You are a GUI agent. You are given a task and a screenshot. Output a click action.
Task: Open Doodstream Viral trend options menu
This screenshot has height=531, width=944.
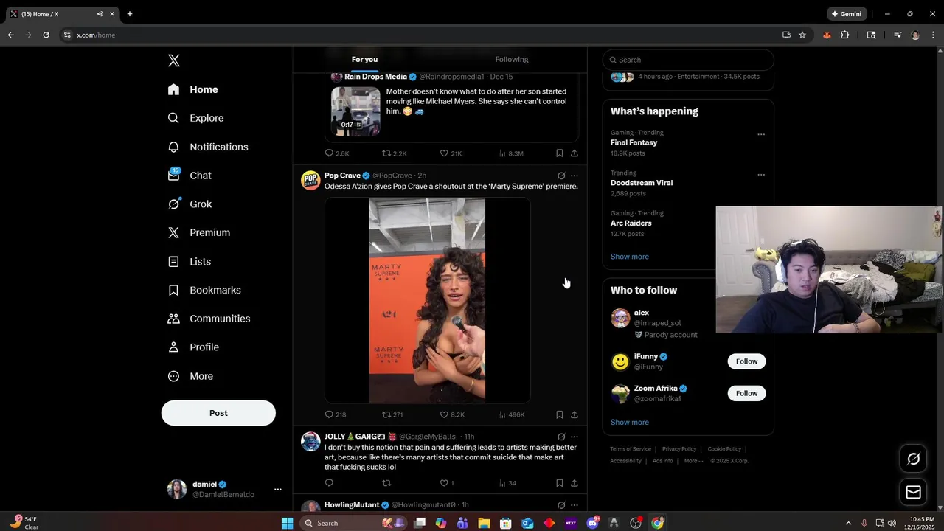click(761, 175)
